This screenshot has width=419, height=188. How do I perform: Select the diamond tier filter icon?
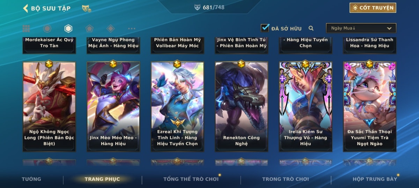[x=111, y=29]
